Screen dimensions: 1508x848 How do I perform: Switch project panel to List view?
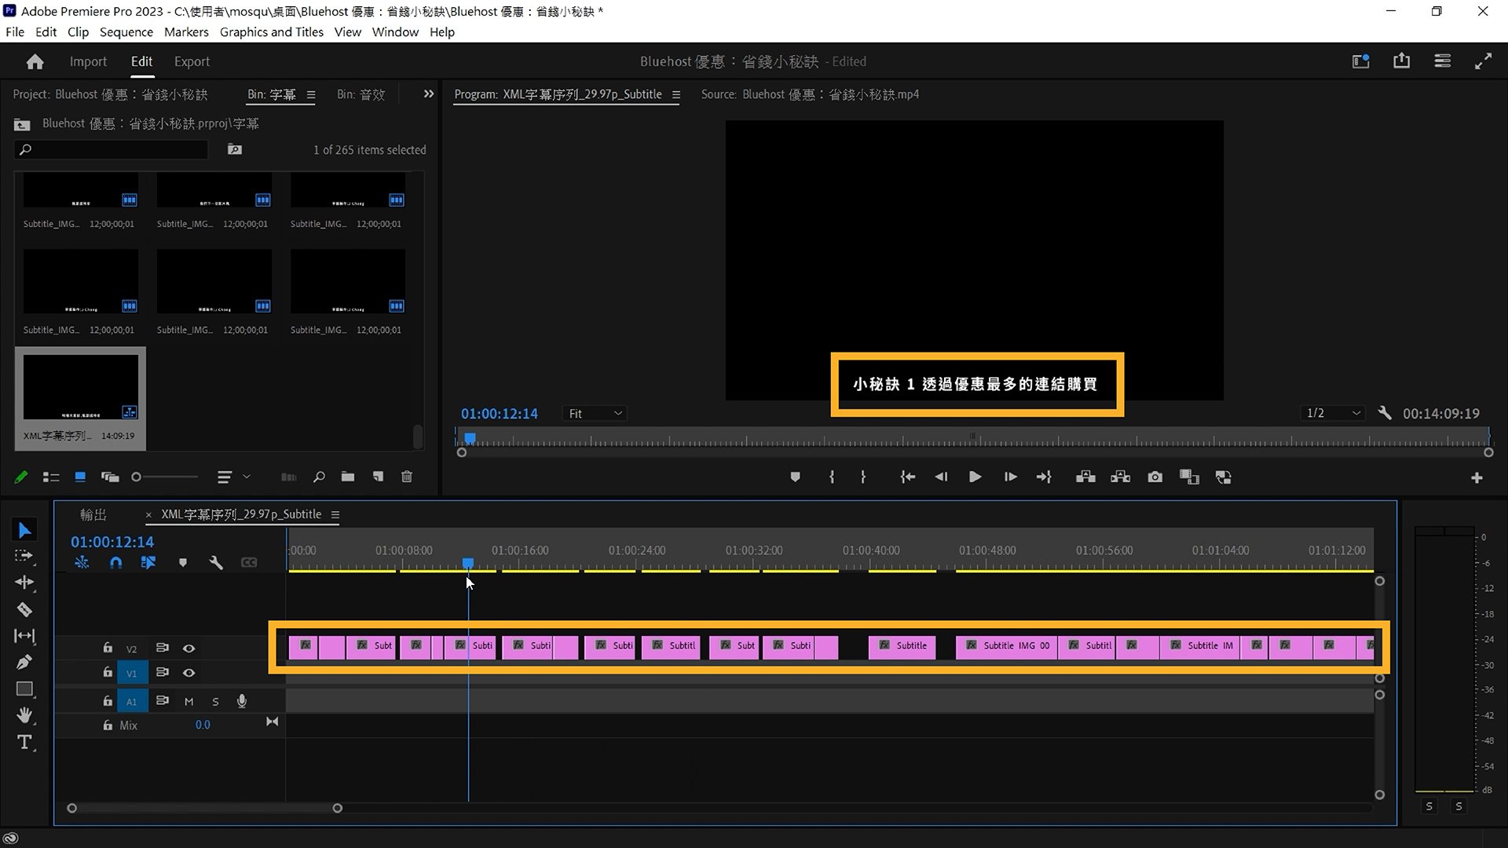pyautogui.click(x=51, y=477)
